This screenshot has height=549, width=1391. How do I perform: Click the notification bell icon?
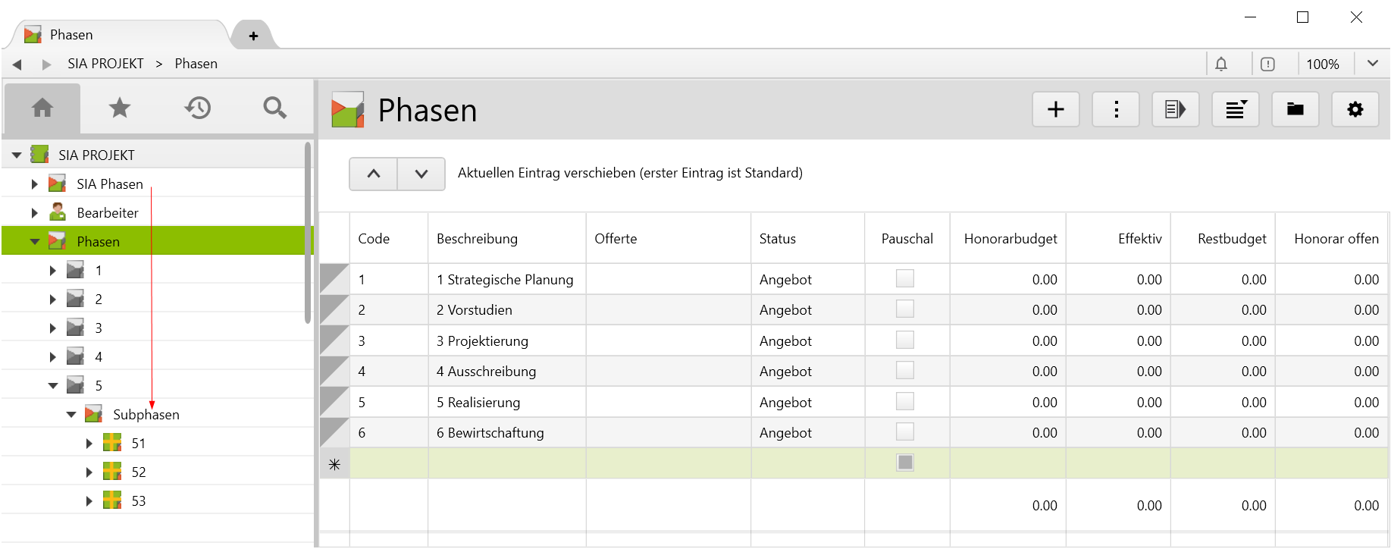pyautogui.click(x=1221, y=64)
